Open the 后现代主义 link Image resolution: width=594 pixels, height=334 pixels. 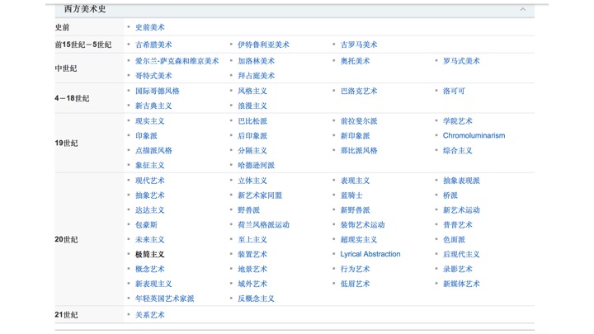pyautogui.click(x=461, y=255)
